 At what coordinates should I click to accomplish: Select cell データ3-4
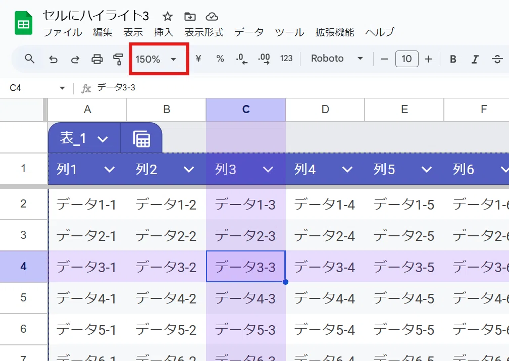tap(325, 267)
